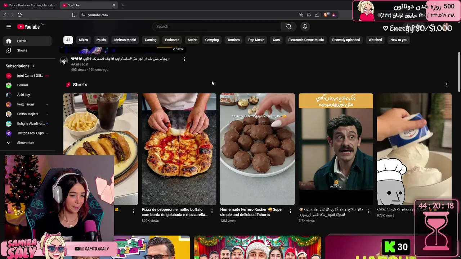Viewport: 461px width, 259px height.
Task: Select the Pop Music filter chip
Action: point(256,40)
